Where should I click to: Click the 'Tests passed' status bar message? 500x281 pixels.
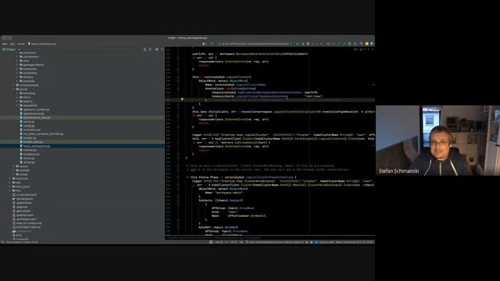click(x=22, y=242)
